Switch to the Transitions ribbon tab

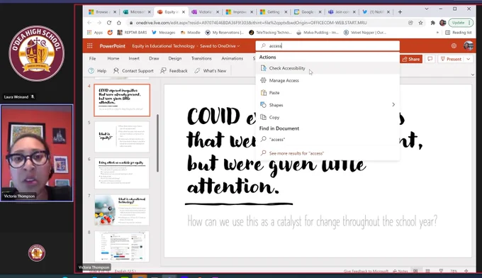tap(201, 58)
